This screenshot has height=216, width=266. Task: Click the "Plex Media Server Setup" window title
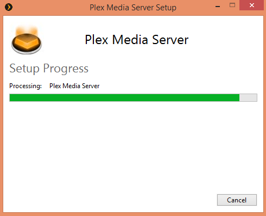(133, 8)
